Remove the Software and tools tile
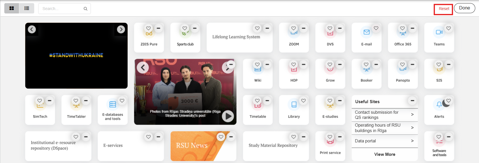Image resolution: width=479 pixels, height=163 pixels. [x=449, y=137]
